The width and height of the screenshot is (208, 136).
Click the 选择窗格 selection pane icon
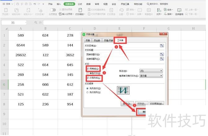[x=179, y=10]
